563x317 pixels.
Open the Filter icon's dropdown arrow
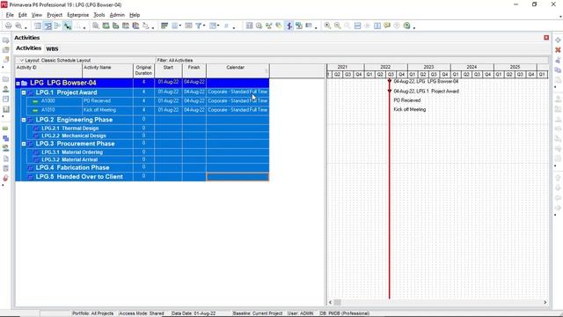coord(204,26)
